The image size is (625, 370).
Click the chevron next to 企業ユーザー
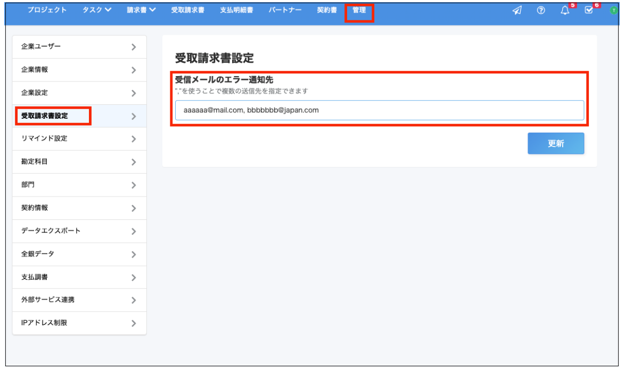[134, 47]
